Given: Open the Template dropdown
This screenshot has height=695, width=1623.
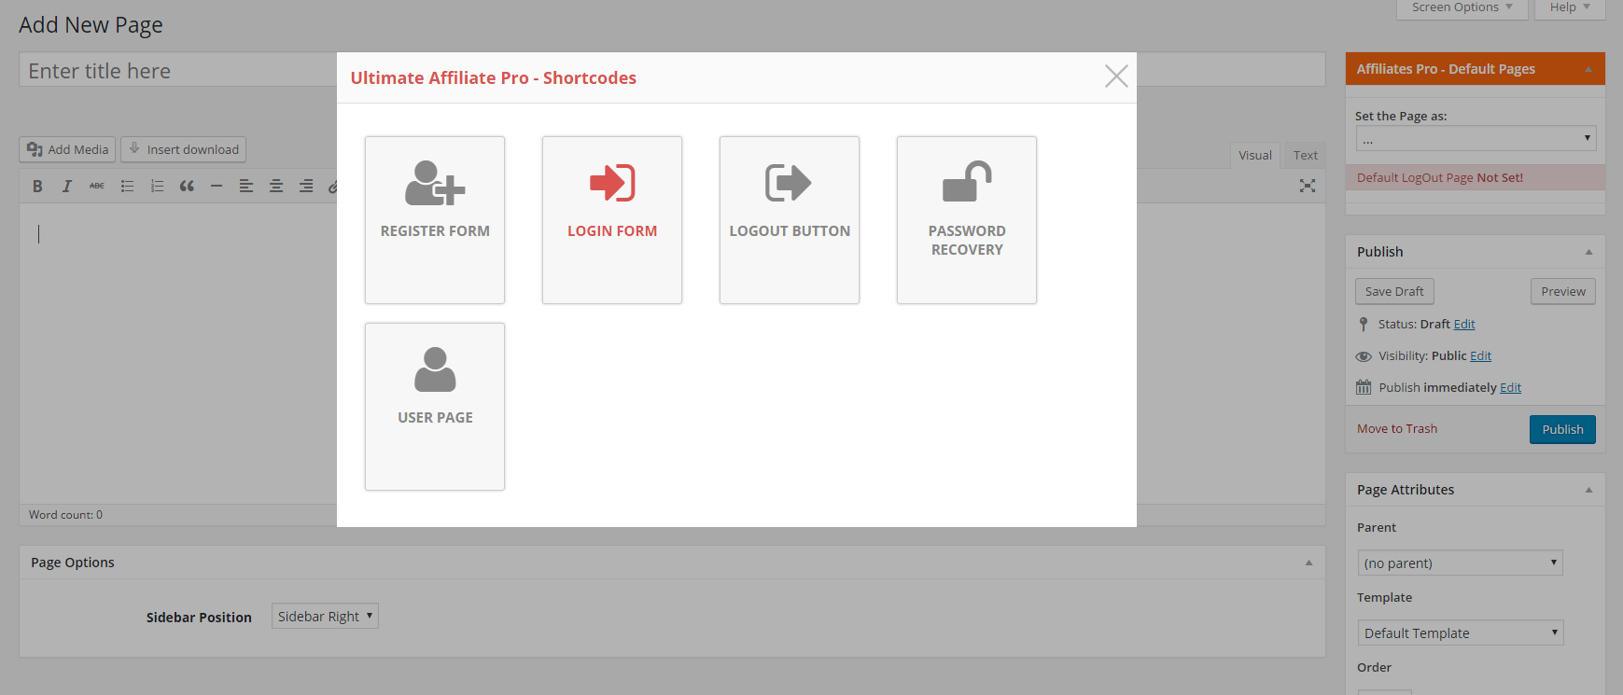Looking at the screenshot, I should pos(1461,632).
